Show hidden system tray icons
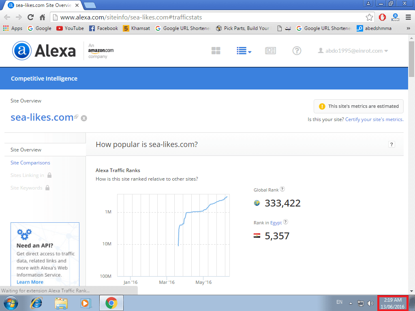415x311 pixels. pos(351,303)
